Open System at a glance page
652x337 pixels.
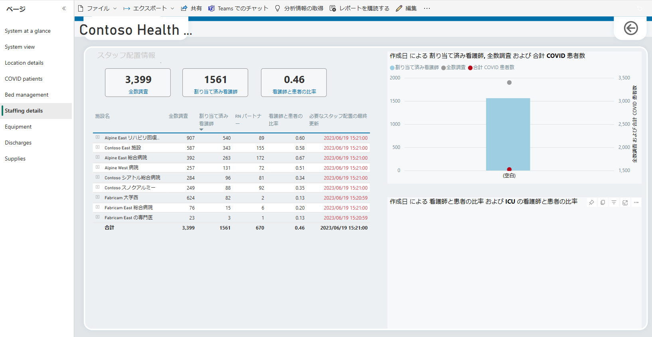[36, 31]
